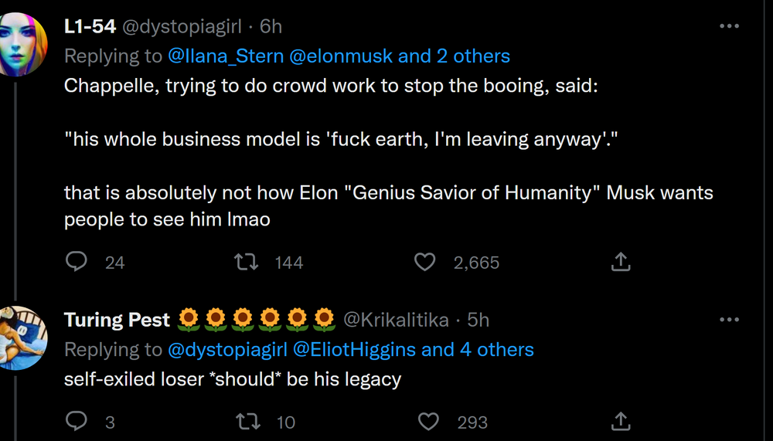
Task: Click the @dystopiagirl reply mention
Action: coord(226,350)
